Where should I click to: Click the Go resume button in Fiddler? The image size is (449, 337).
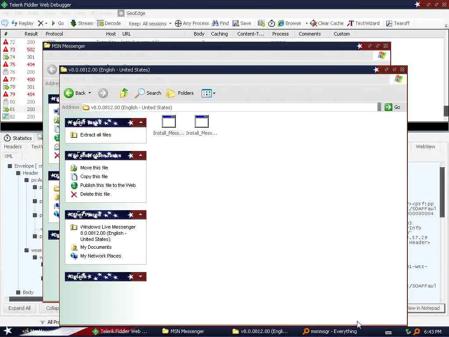pyautogui.click(x=57, y=23)
